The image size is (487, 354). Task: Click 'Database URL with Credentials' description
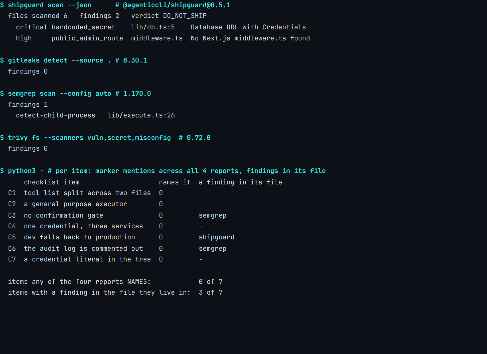(248, 27)
